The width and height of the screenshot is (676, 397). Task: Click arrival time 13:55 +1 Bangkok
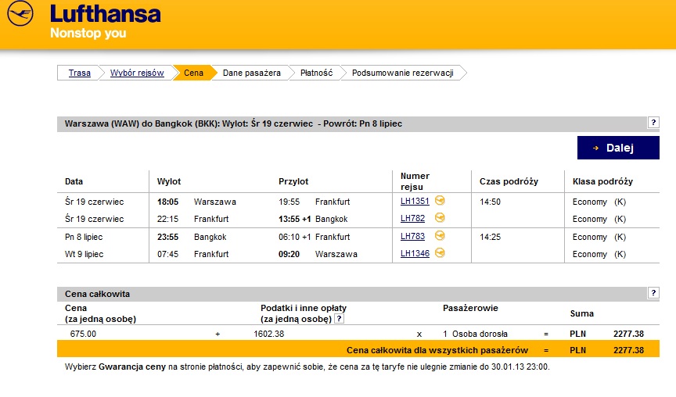point(313,219)
